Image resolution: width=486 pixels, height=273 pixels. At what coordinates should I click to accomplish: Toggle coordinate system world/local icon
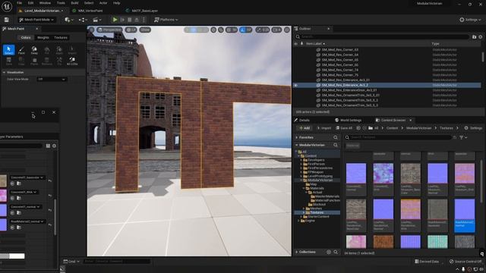click(213, 30)
